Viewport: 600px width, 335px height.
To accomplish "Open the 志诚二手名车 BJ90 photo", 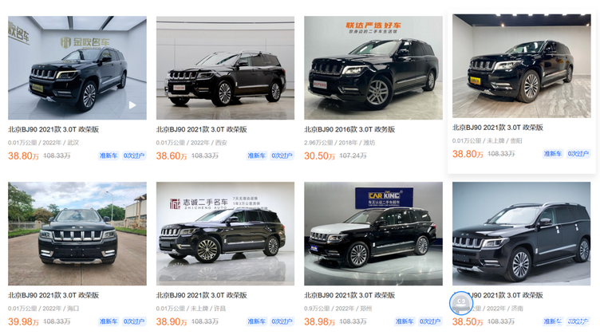I will pyautogui.click(x=225, y=234).
